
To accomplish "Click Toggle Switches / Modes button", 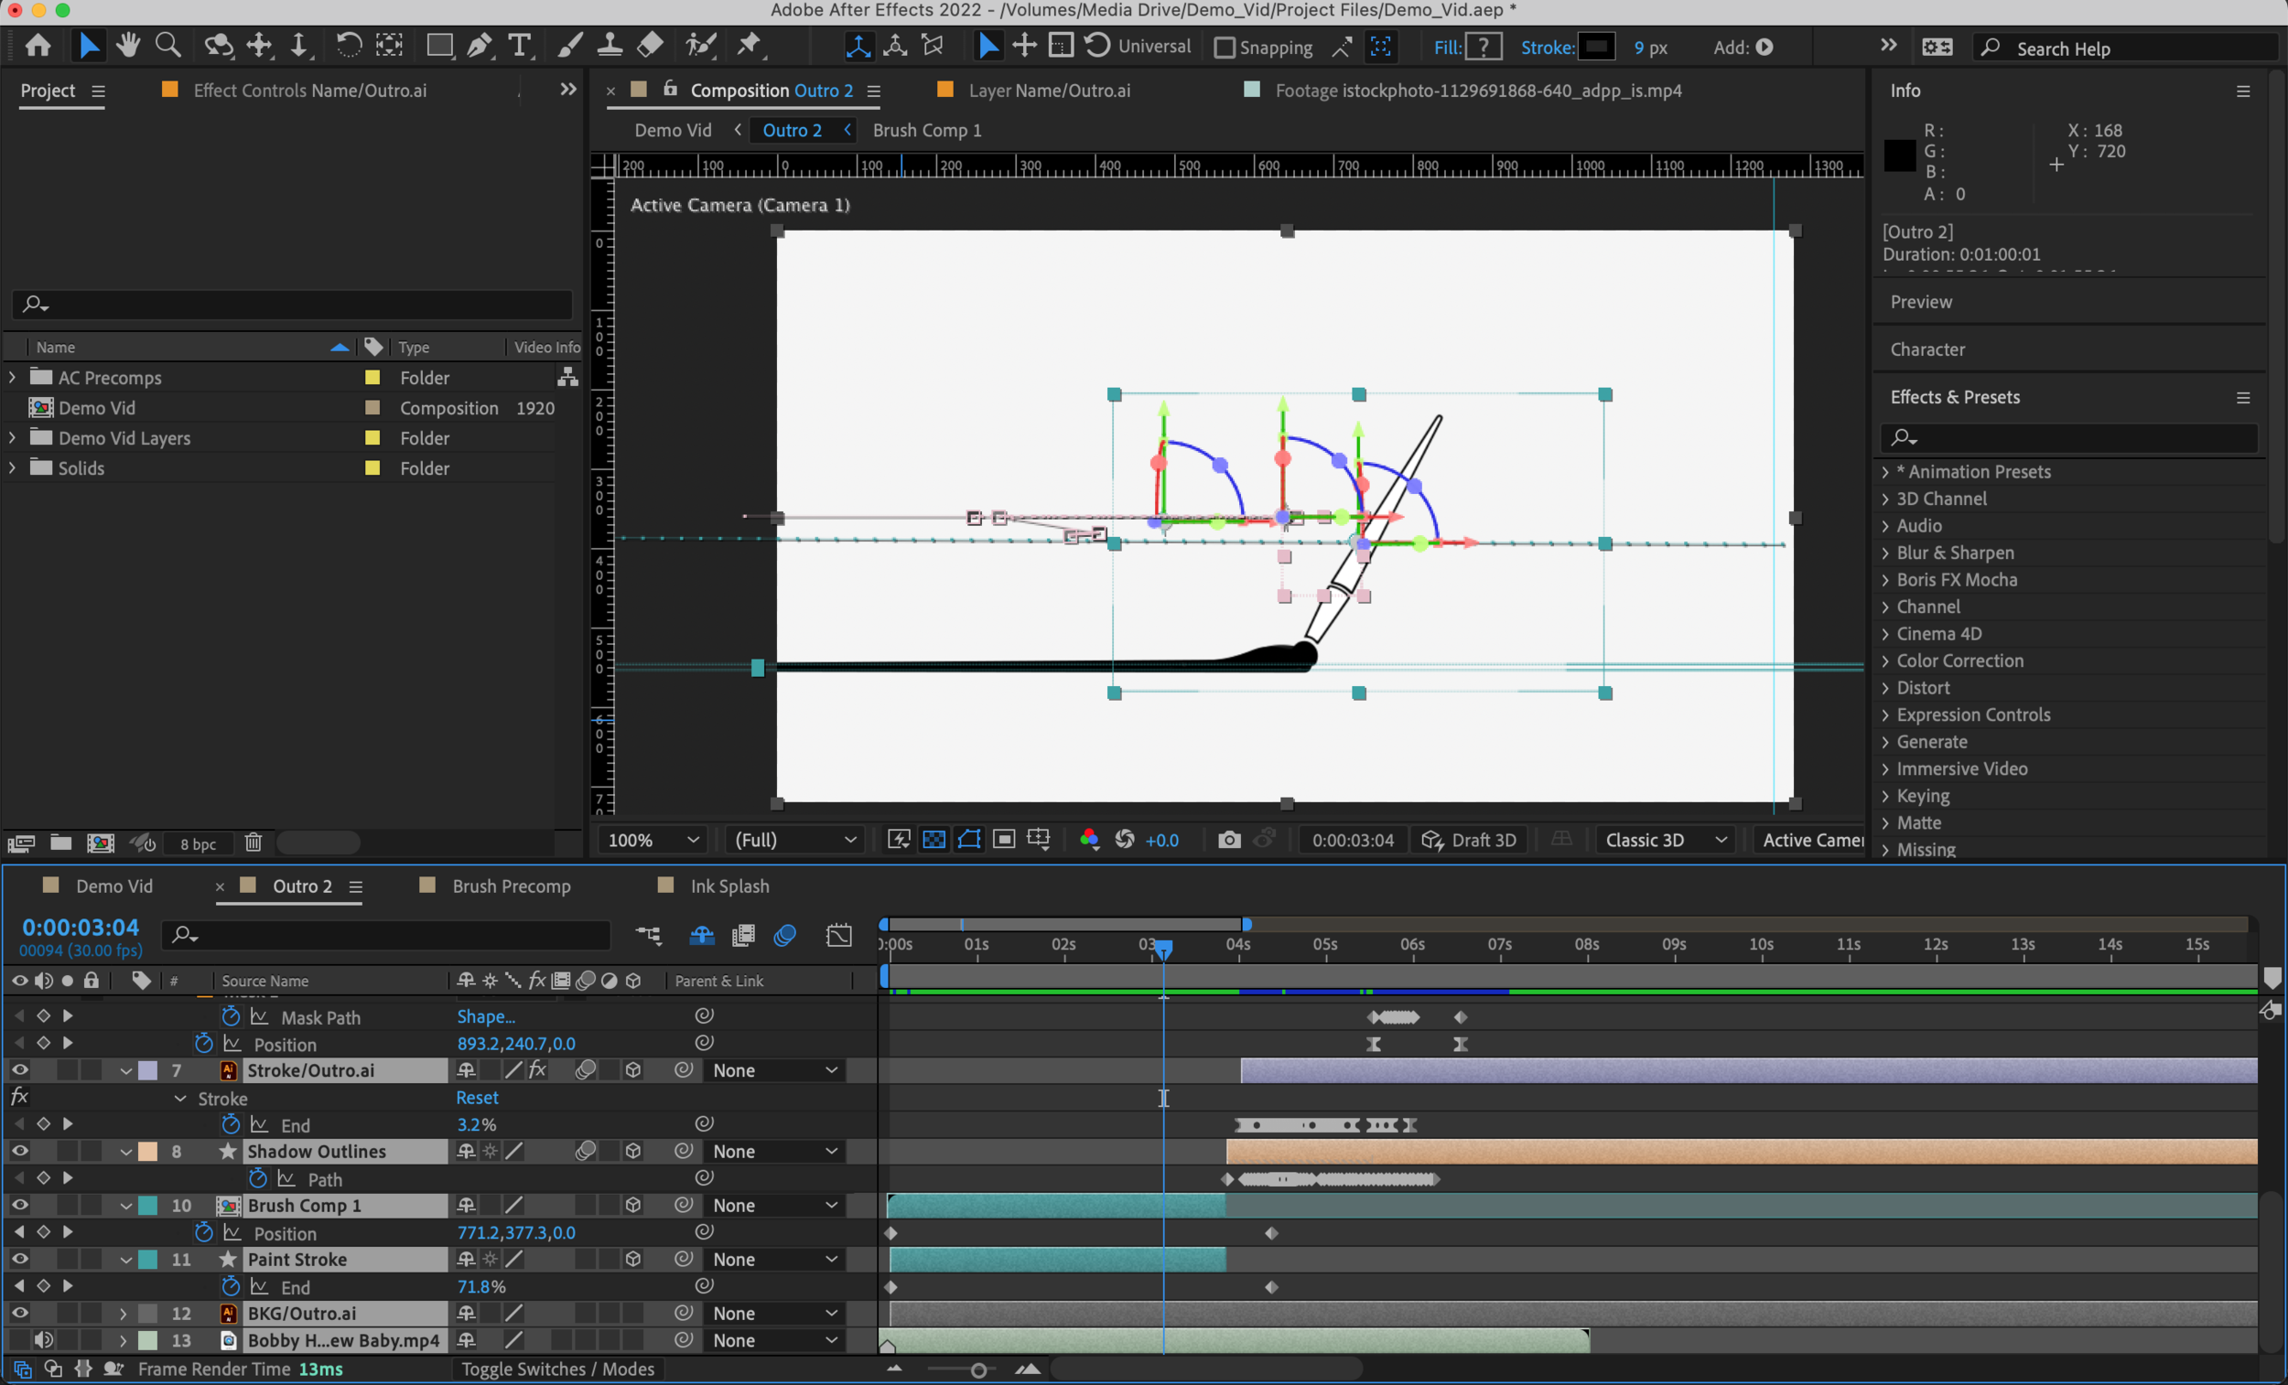I will point(557,1369).
